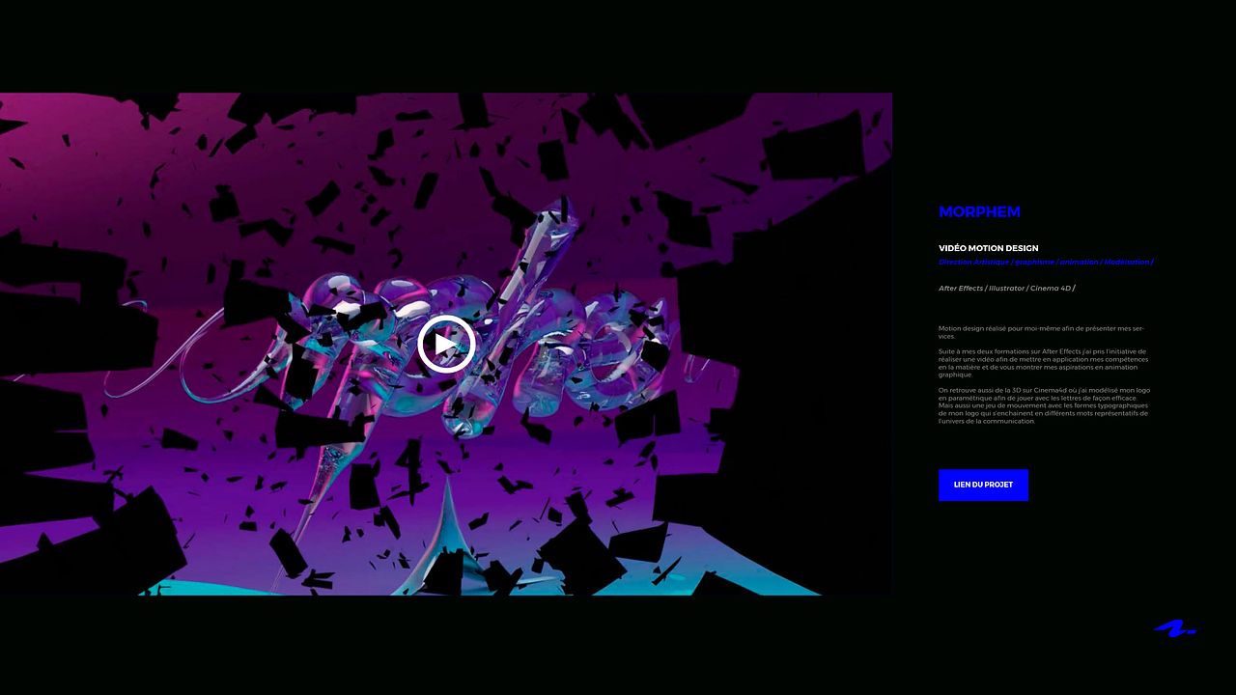Click paragraph starting 'Suite à mes deux formations'
Screen dimensions: 1236x695
(x=1043, y=363)
